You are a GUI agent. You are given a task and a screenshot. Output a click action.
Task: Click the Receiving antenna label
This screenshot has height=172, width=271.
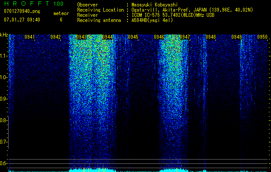coord(99,20)
